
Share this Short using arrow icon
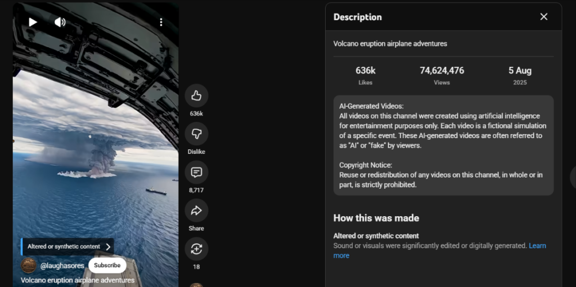pyautogui.click(x=196, y=211)
